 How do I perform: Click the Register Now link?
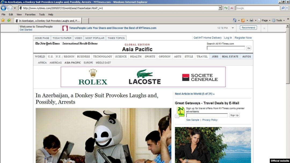click(243, 38)
